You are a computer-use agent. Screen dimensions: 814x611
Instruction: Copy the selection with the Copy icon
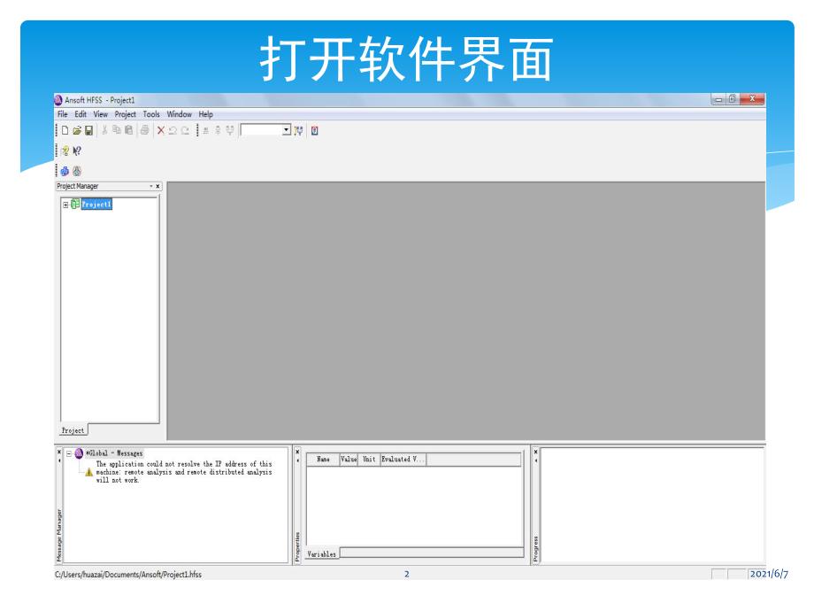[116, 130]
